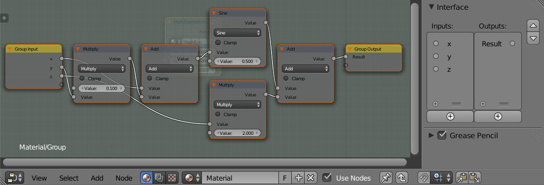Toggle the Grease Pencil checkbox
The height and width of the screenshot is (185, 544).
click(x=442, y=135)
